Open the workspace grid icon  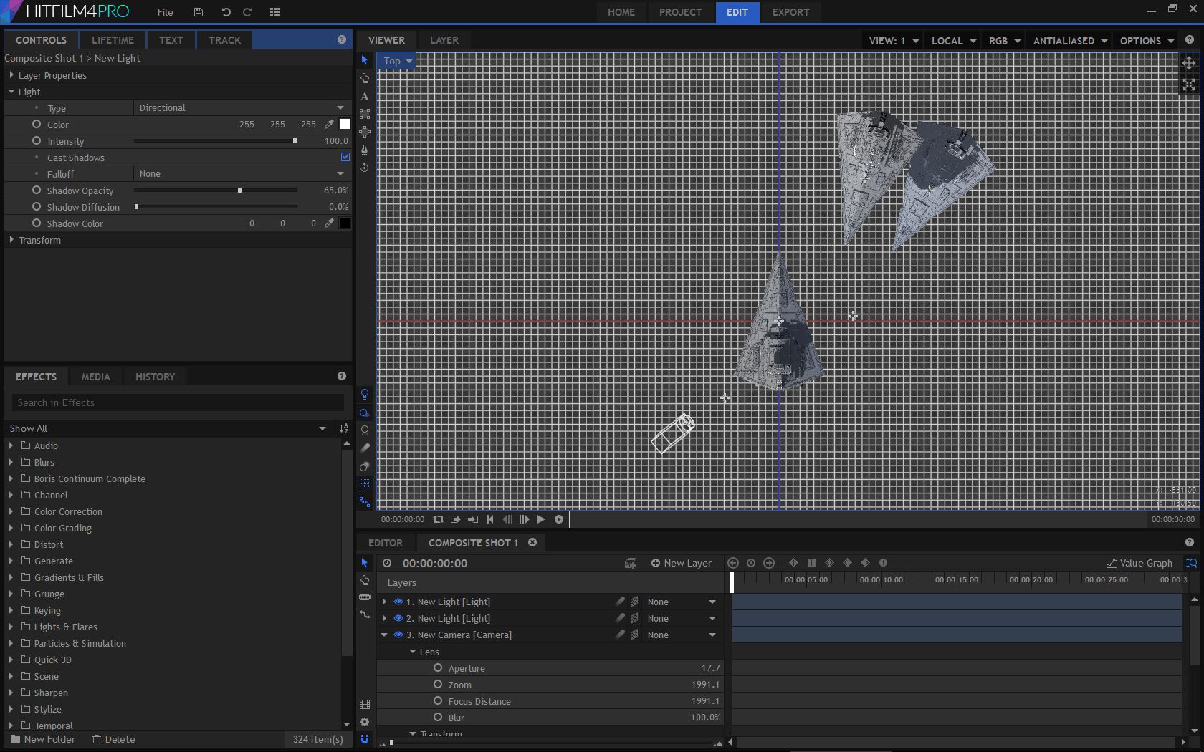pyautogui.click(x=275, y=12)
